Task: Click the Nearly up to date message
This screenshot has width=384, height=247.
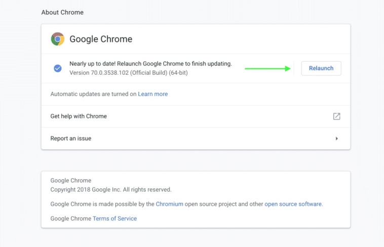Action: click(x=150, y=64)
